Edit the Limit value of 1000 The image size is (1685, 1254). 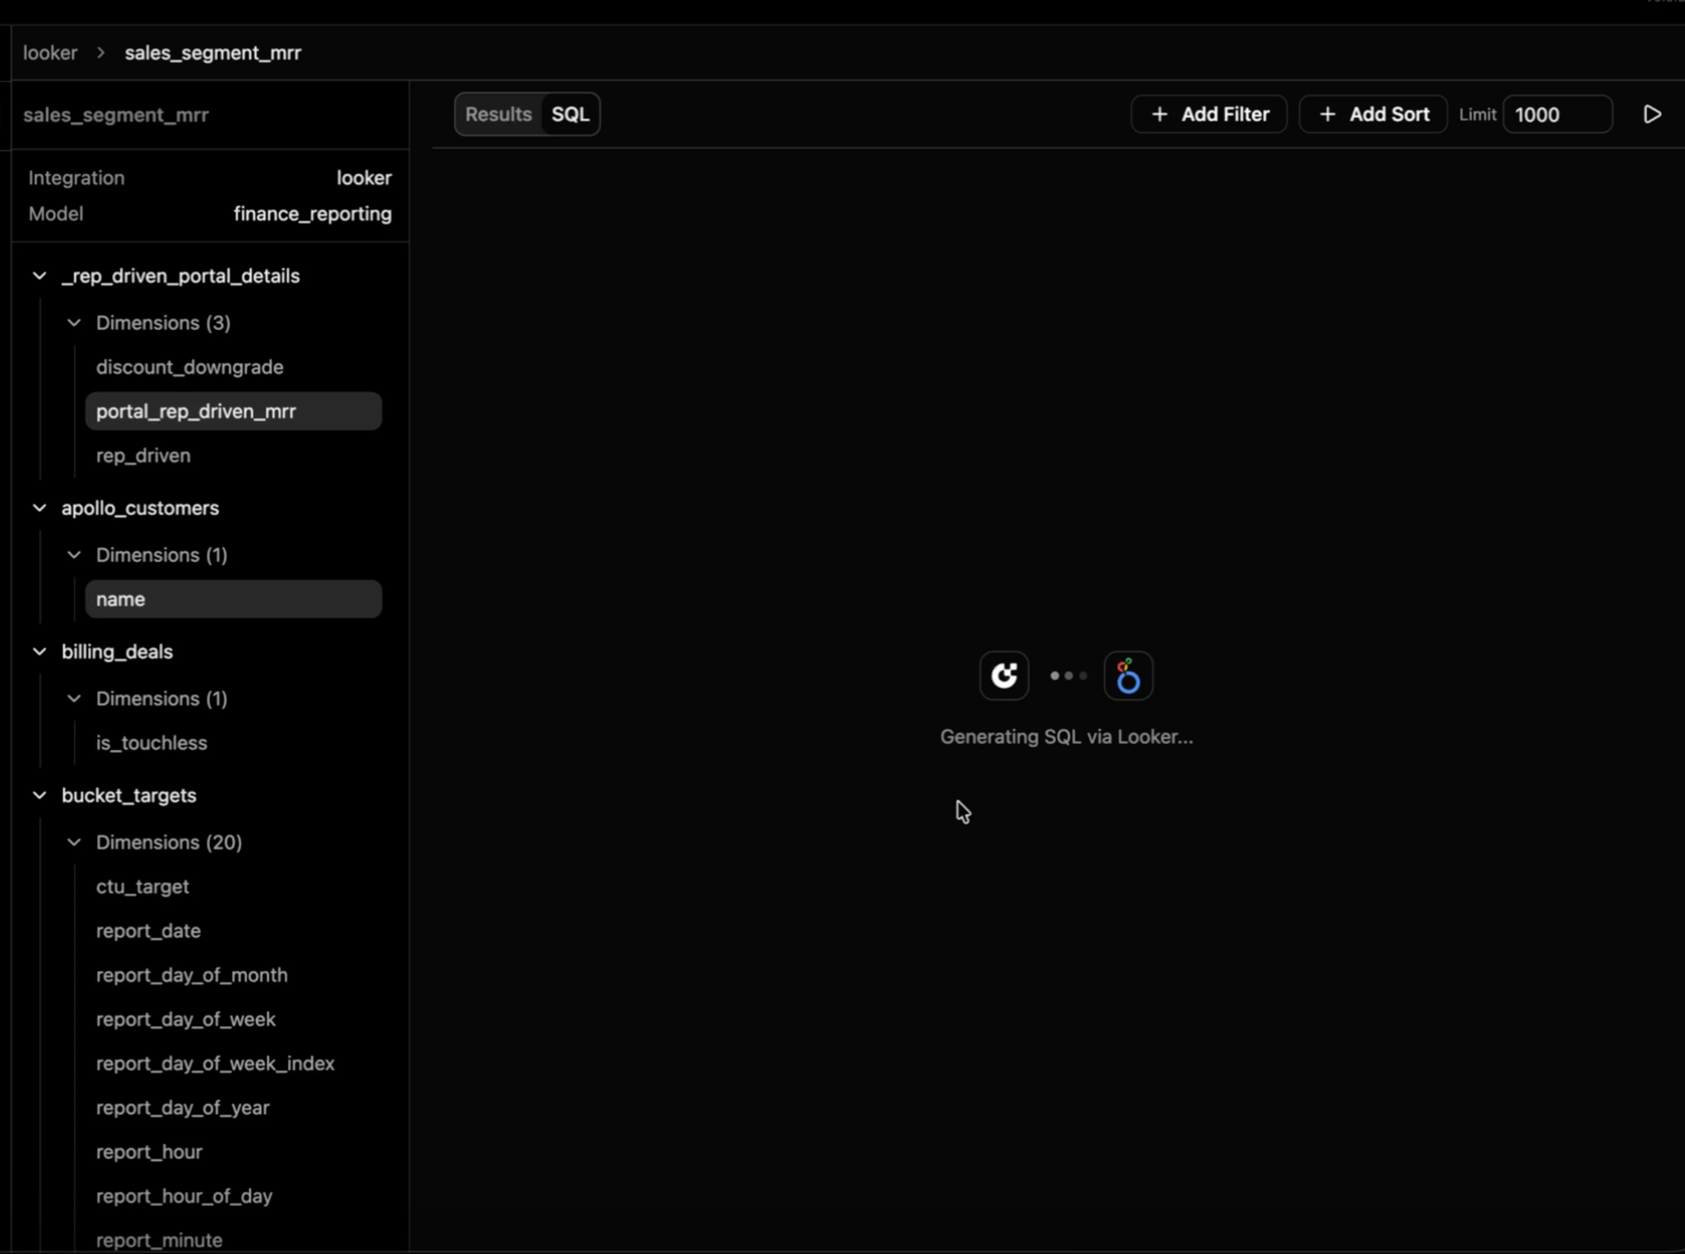pos(1557,114)
